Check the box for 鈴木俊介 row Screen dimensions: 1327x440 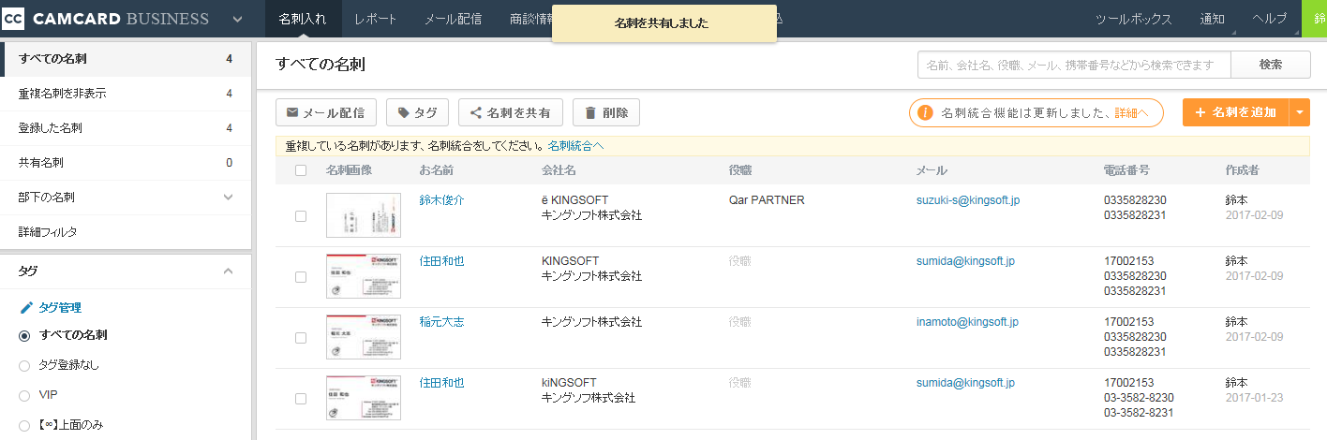click(x=301, y=215)
